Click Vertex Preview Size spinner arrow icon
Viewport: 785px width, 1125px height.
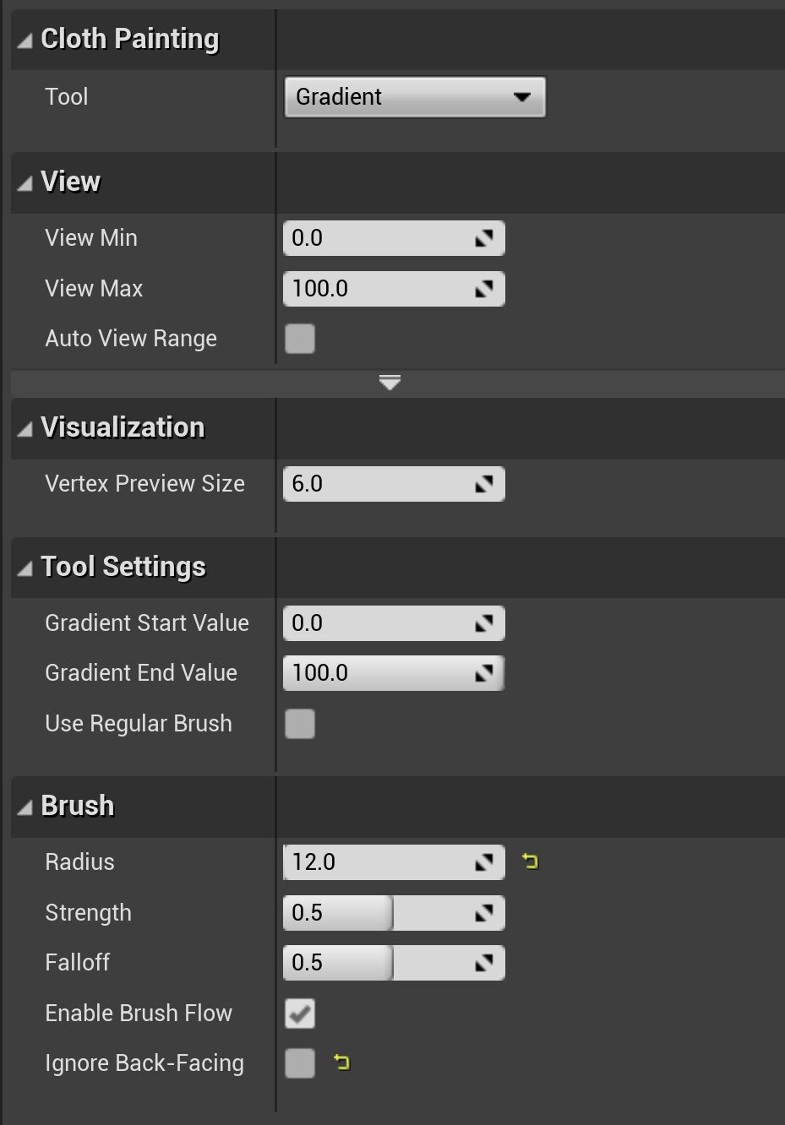tap(483, 484)
